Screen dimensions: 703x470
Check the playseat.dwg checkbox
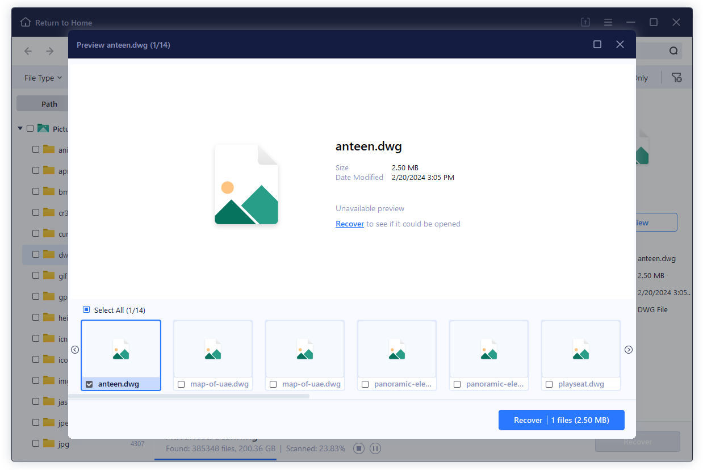click(x=549, y=384)
